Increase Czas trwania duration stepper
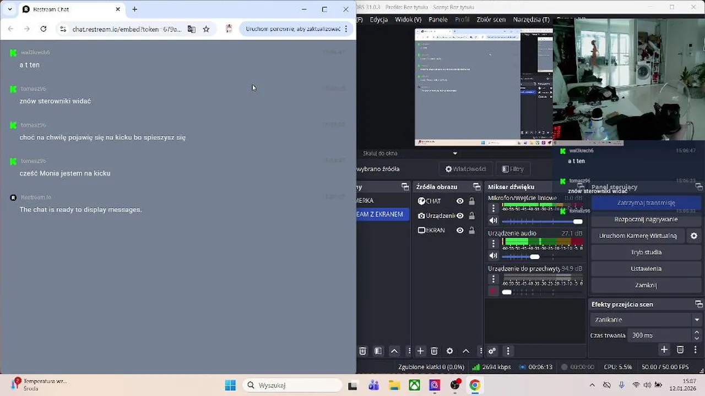This screenshot has height=396, width=705. click(x=697, y=332)
